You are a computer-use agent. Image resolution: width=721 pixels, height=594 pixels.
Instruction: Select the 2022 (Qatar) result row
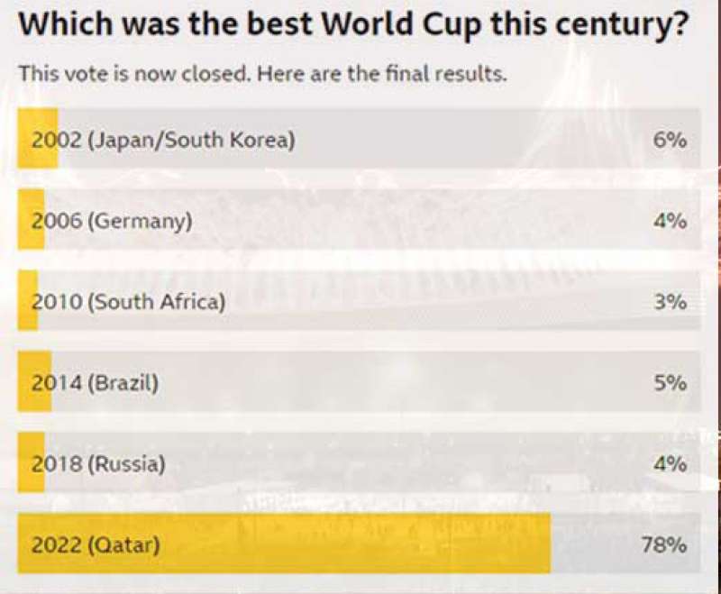(x=359, y=544)
